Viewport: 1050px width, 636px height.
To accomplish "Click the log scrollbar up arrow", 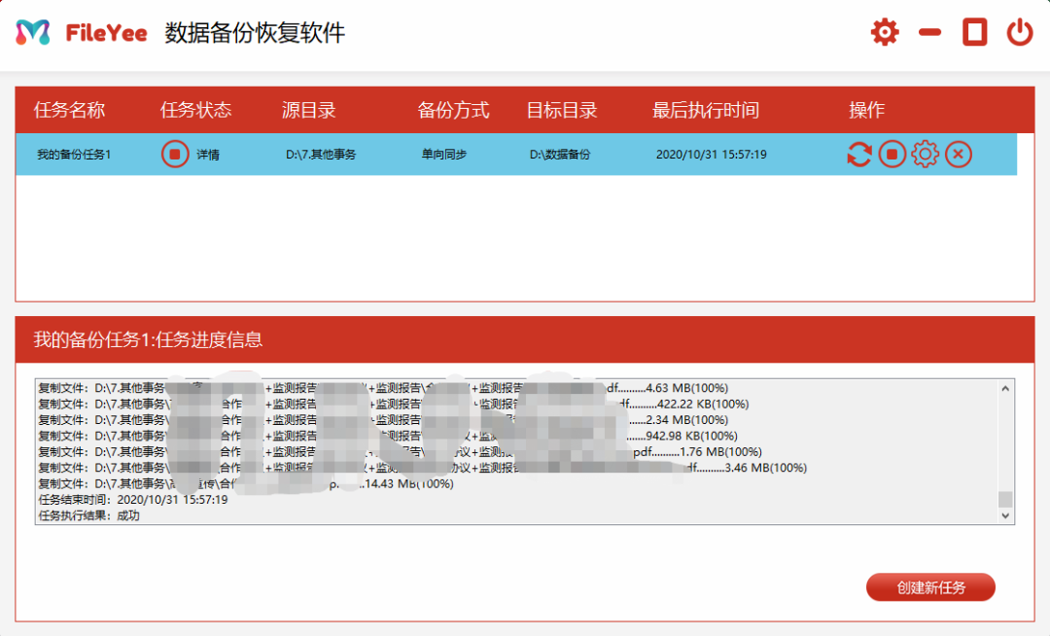I will click(x=1006, y=388).
